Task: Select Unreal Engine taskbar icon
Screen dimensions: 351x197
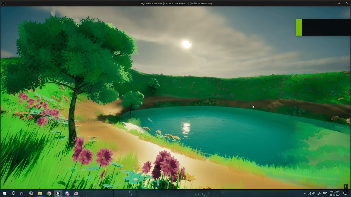Action: click(x=58, y=193)
